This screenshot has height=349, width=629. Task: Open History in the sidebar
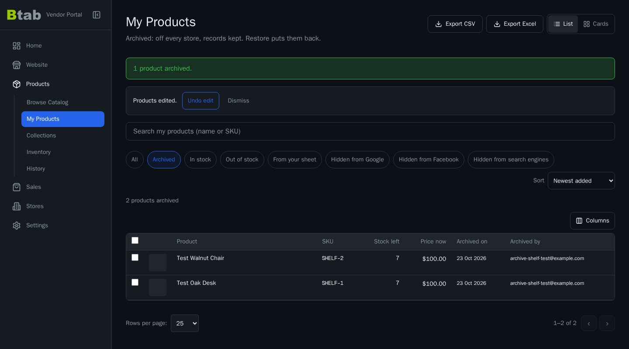(63, 169)
